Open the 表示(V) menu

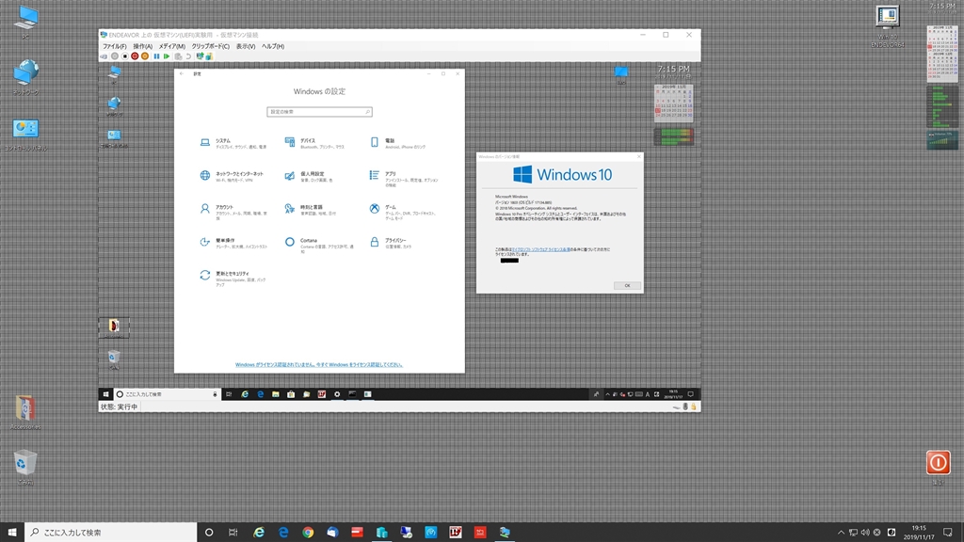coord(246,46)
